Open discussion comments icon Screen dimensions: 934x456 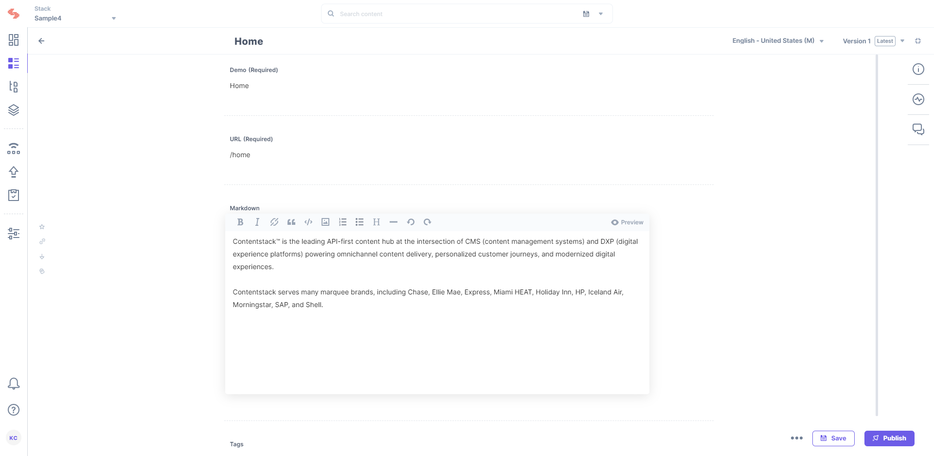point(918,129)
